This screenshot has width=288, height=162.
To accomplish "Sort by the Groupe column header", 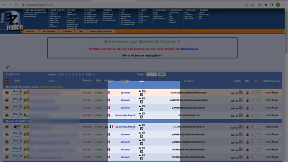I will (x=125, y=81).
